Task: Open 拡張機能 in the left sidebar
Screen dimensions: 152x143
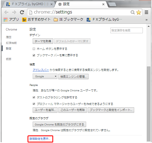Action: [x=11, y=43]
